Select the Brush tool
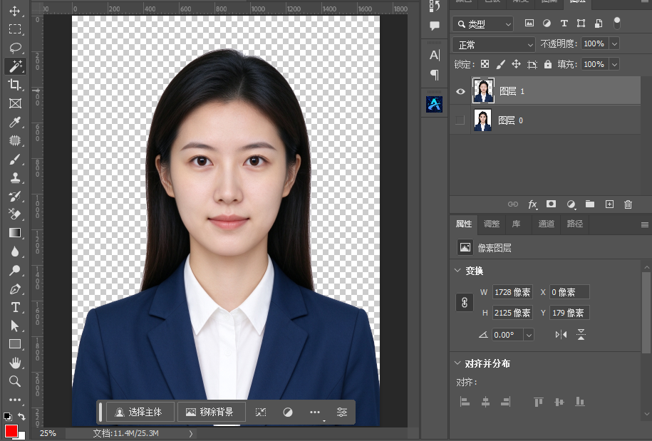 click(15, 159)
